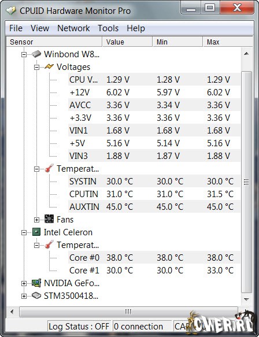Collapse the Voltages group
This screenshot has height=337, width=259.
36,68
